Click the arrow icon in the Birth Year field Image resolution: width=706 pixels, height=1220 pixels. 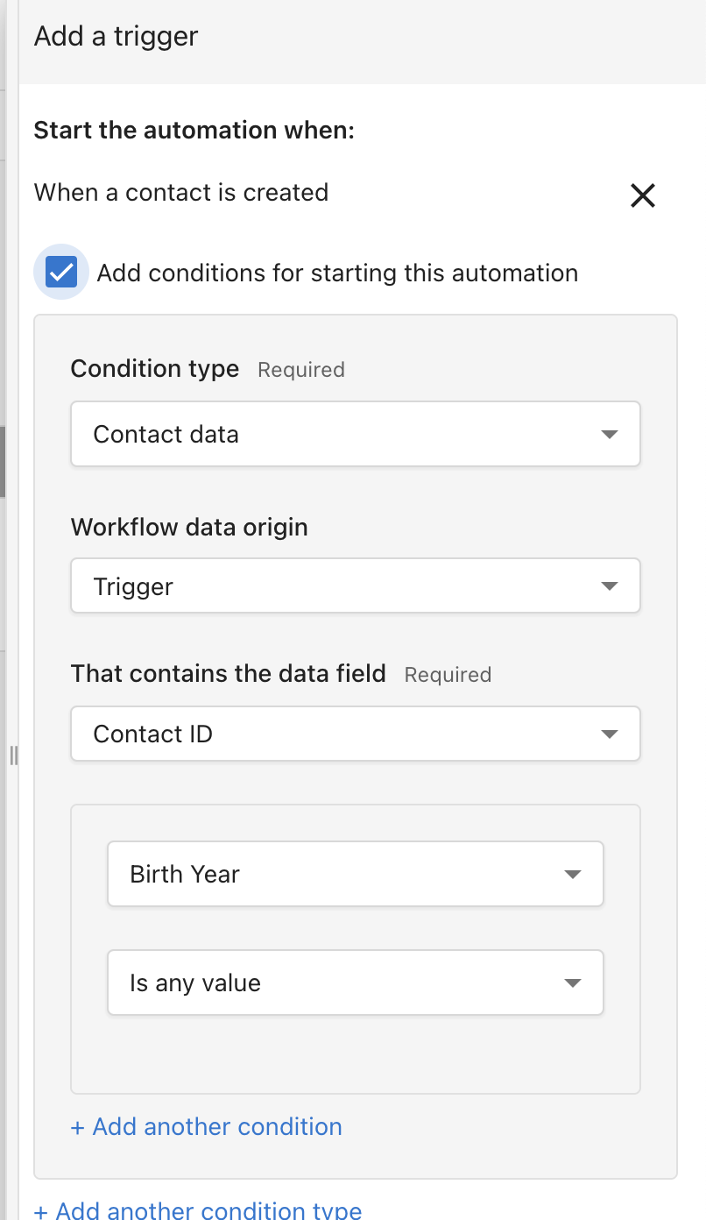pos(573,874)
